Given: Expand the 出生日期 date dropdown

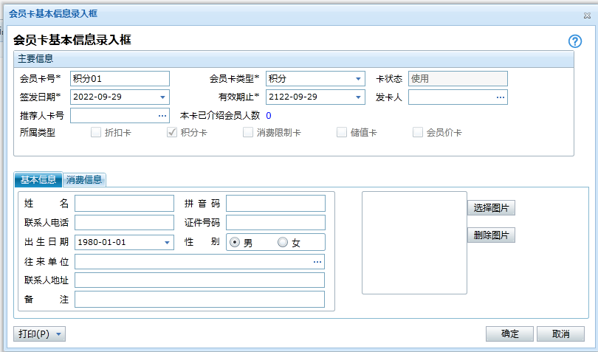Looking at the screenshot, I should 166,242.
